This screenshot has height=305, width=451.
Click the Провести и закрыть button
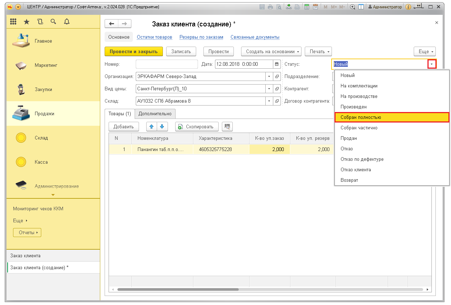(134, 52)
